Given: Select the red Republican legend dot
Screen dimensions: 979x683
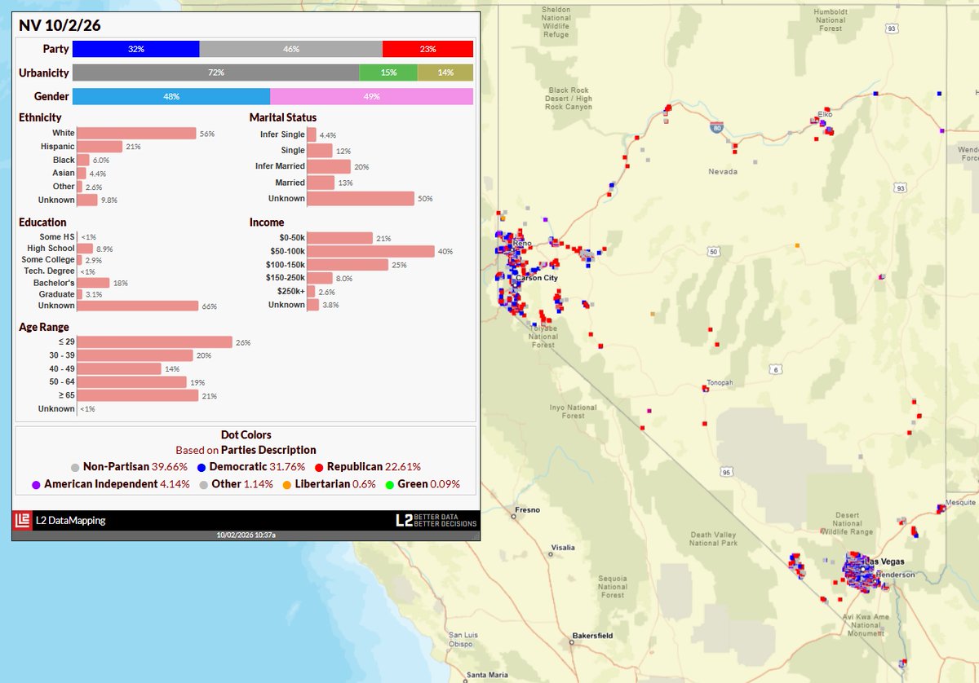Looking at the screenshot, I should [x=319, y=467].
